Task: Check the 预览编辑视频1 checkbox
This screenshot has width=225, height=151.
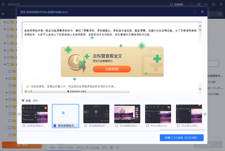Action: coord(86,126)
